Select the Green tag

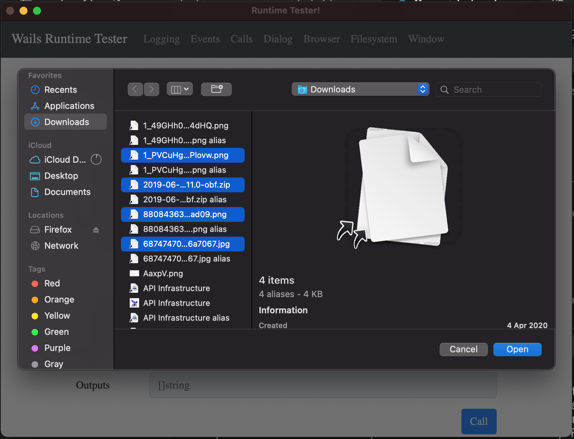click(x=56, y=332)
